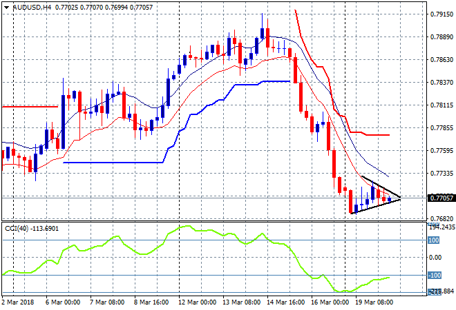Click the CCI 0.00 level label
Viewport: 456px width, 310px height.
[435, 257]
